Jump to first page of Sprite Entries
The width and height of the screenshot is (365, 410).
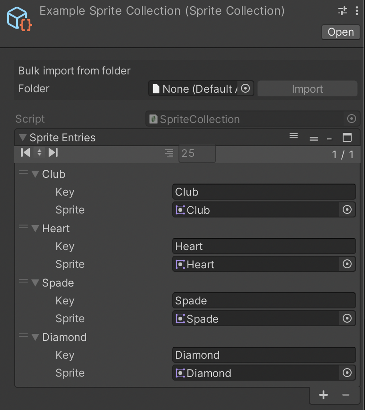point(25,152)
